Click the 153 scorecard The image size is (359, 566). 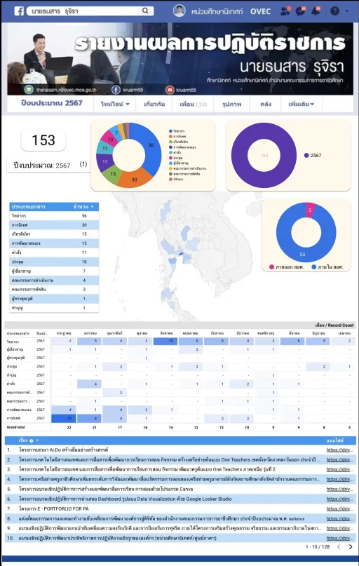(x=43, y=140)
